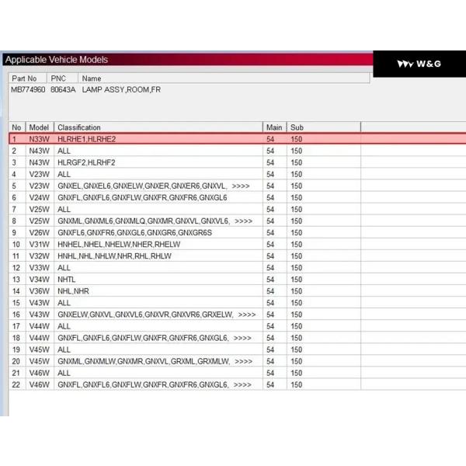The height and width of the screenshot is (466, 466).
Task: Click the W&G logo
Action: 419,64
